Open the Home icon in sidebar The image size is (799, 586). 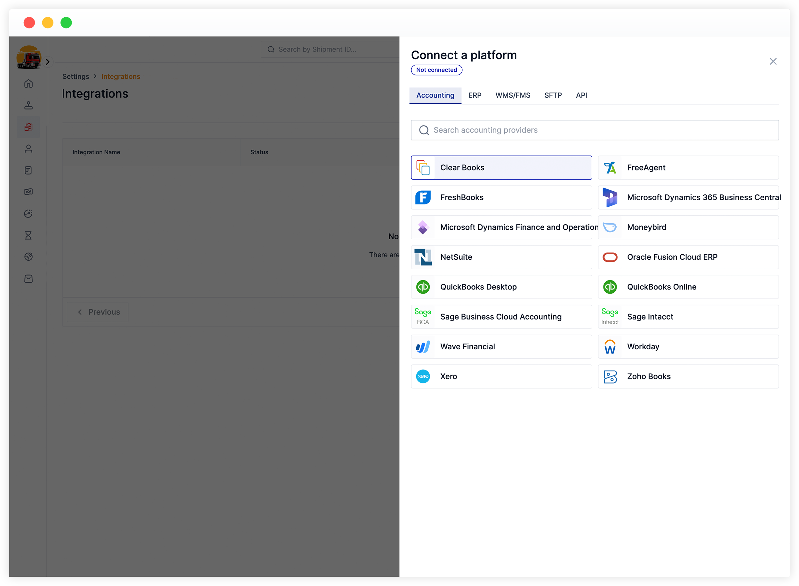(x=28, y=83)
